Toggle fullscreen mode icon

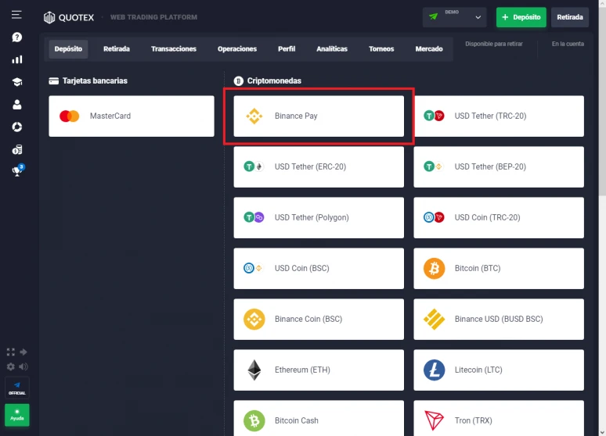click(x=11, y=352)
